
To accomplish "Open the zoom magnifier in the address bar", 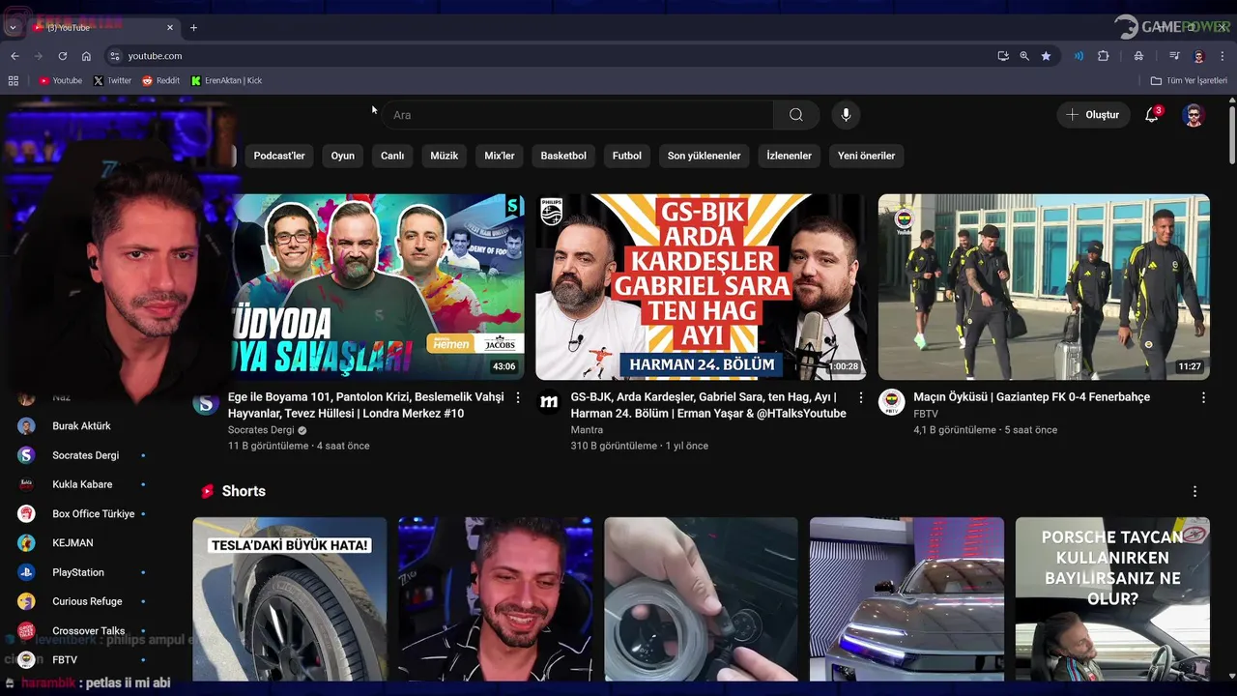I will [x=1024, y=56].
